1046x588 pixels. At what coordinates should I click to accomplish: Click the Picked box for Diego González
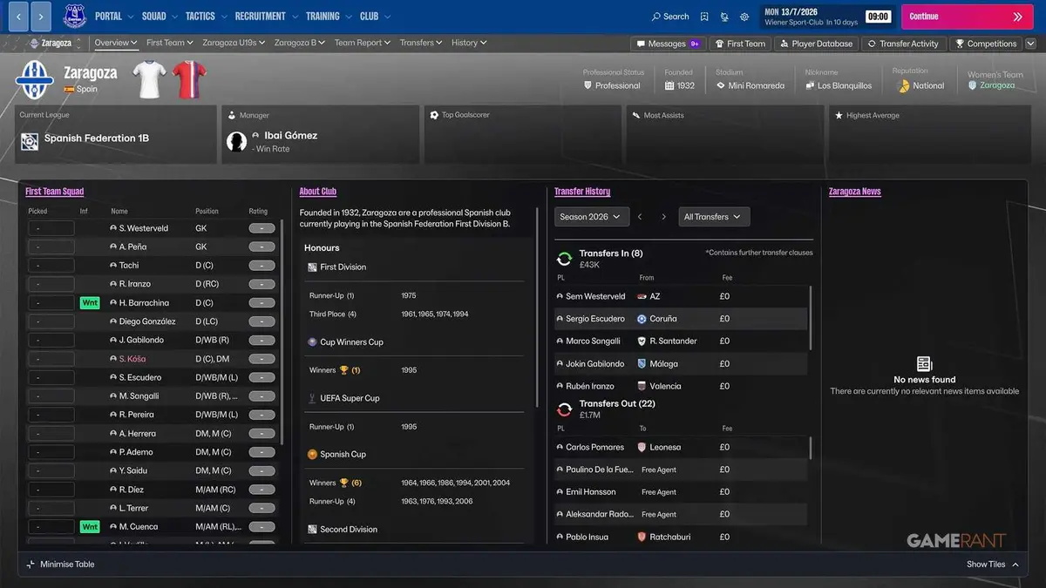point(51,321)
